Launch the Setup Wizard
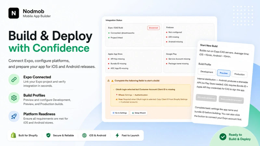 tap(139, 113)
